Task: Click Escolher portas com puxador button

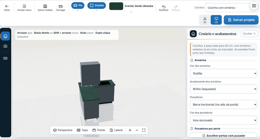Action: click(224, 135)
